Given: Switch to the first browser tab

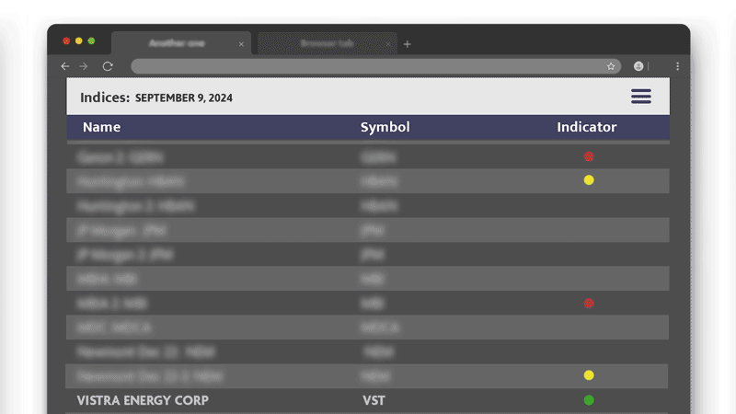Looking at the screenshot, I should point(177,44).
